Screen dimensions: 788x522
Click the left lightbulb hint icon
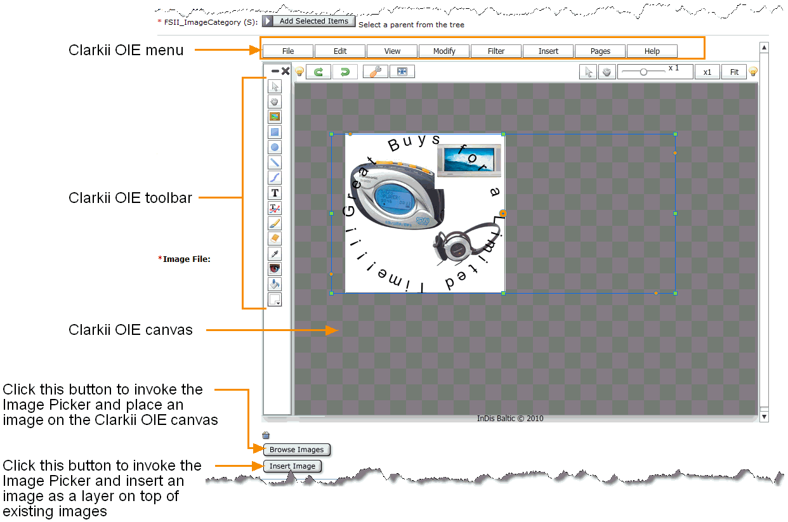299,72
